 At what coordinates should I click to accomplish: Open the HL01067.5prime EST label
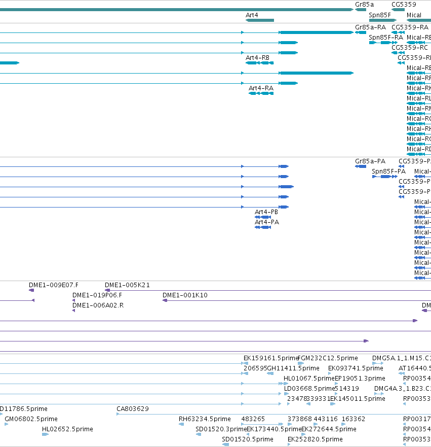click(x=309, y=379)
